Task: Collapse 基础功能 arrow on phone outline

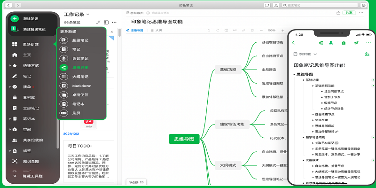Action: pyautogui.click(x=373, y=80)
